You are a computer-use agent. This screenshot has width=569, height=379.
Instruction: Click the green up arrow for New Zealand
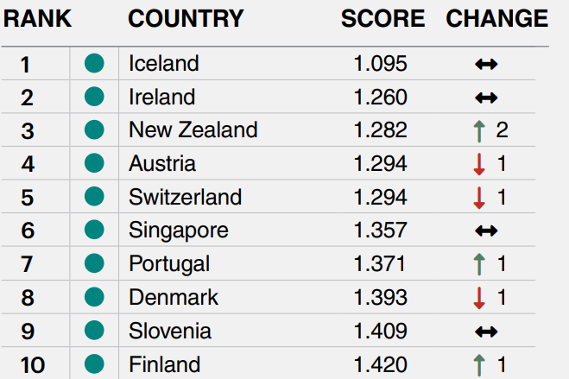click(x=479, y=131)
